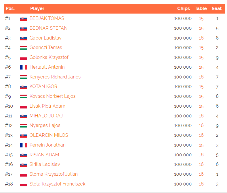Click the French flag next to Hertault Antonin

click(24, 67)
